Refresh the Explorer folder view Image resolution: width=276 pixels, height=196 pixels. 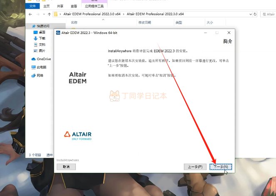[x=255, y=15]
